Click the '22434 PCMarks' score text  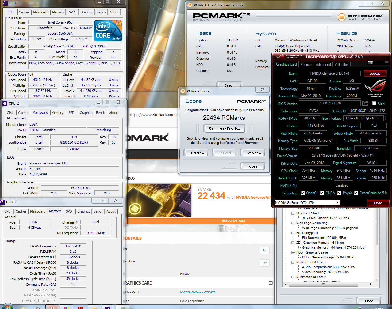click(224, 118)
